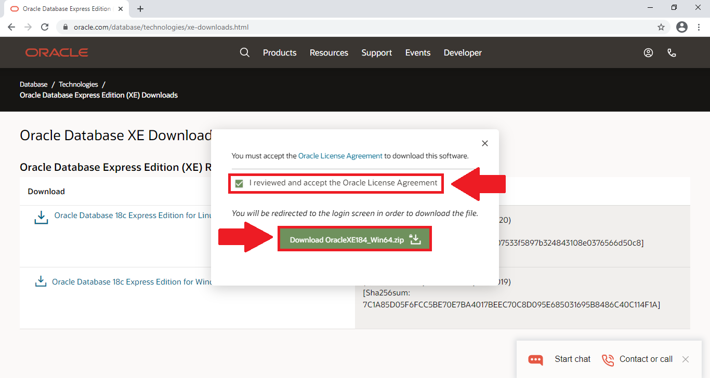Click the download icon inside the green button
This screenshot has width=710, height=378.
[x=415, y=239]
